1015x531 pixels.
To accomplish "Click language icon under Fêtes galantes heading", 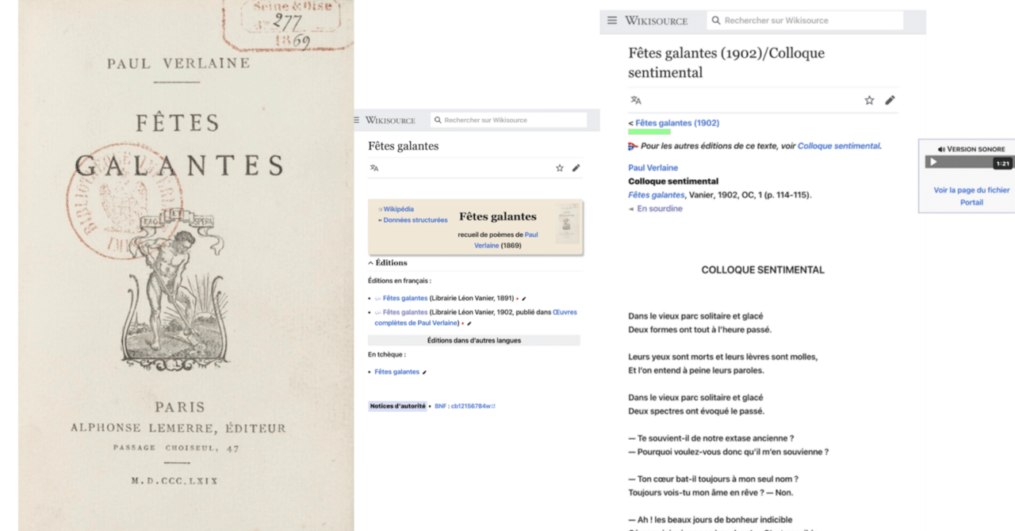I will (374, 168).
